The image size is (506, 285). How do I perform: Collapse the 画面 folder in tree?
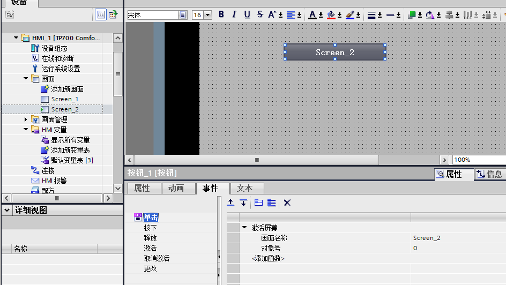(26, 79)
